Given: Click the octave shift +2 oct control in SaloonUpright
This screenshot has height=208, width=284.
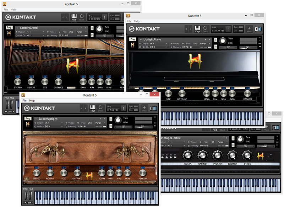Looking at the screenshot, I should 28,203.
